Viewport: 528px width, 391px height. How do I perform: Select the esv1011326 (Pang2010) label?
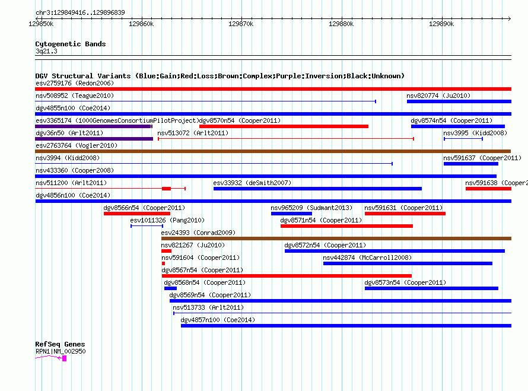(x=167, y=220)
